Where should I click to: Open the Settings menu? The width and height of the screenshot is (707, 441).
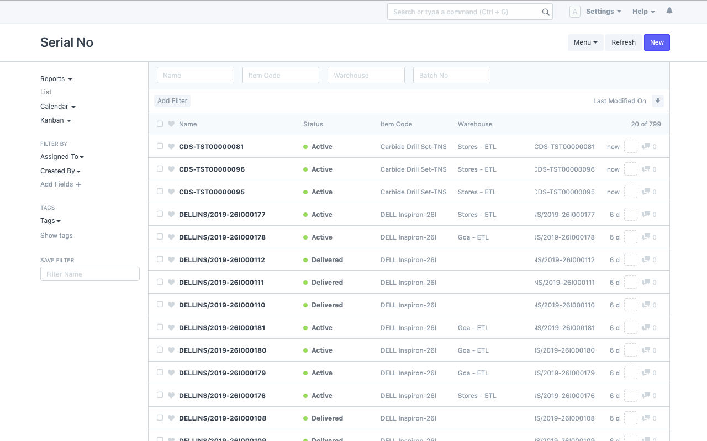(603, 12)
